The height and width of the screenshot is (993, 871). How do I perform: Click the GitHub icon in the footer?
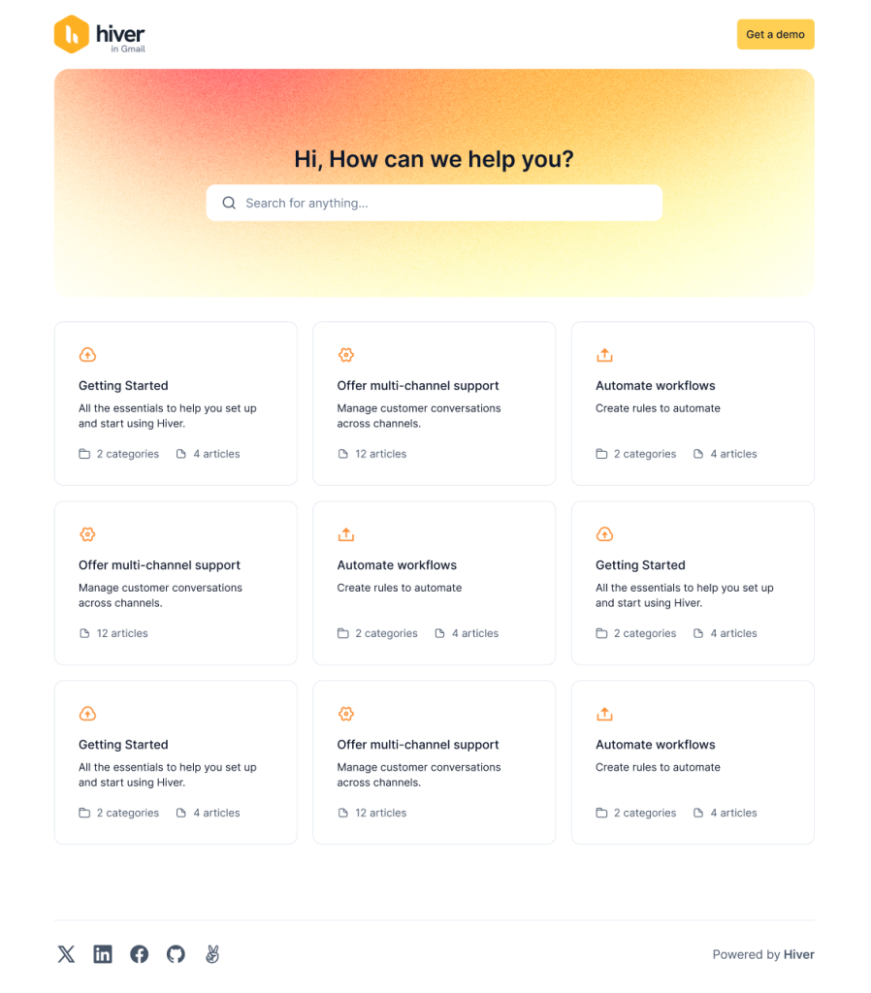[176, 953]
